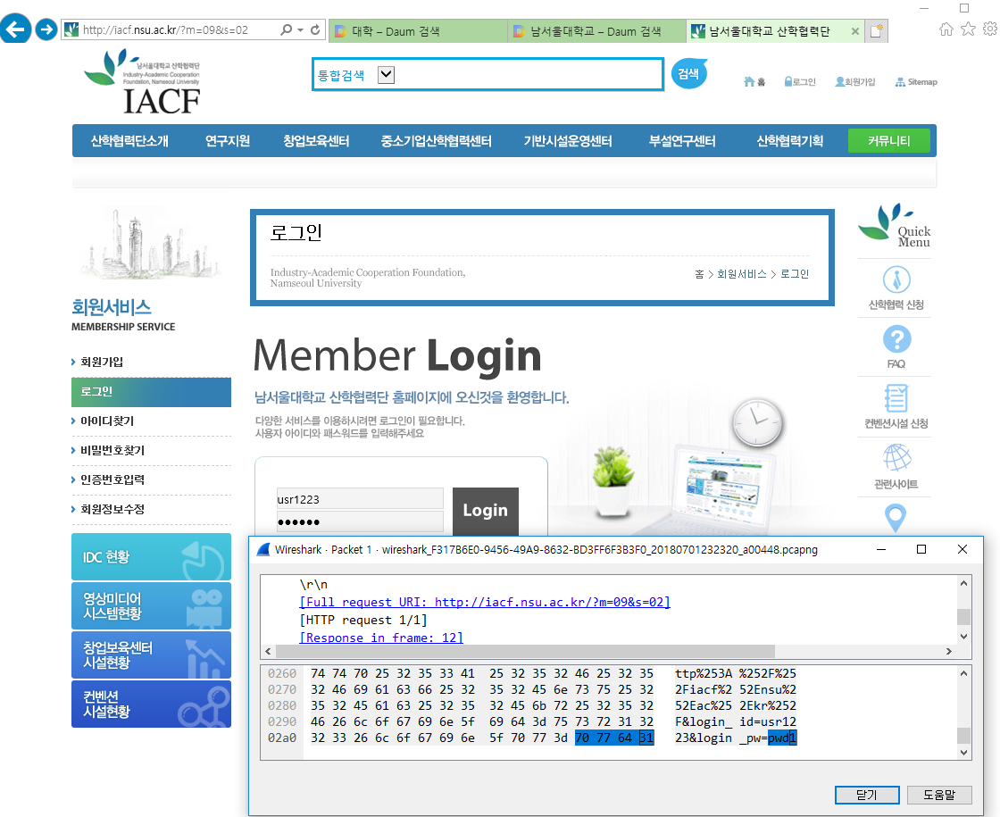Click 인증번호입력 in the sidebar

pyautogui.click(x=112, y=479)
